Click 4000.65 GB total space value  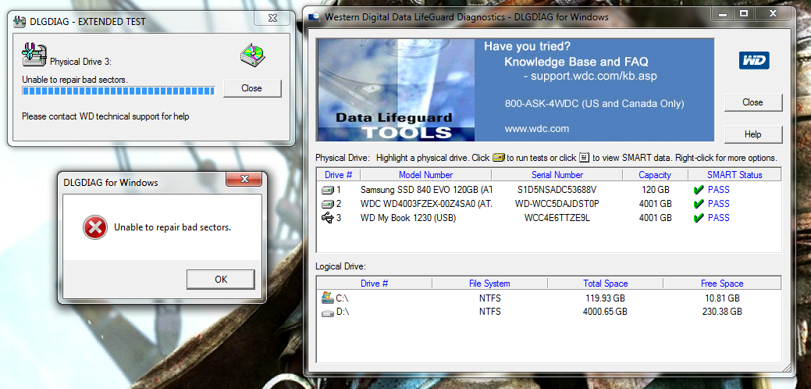click(605, 312)
